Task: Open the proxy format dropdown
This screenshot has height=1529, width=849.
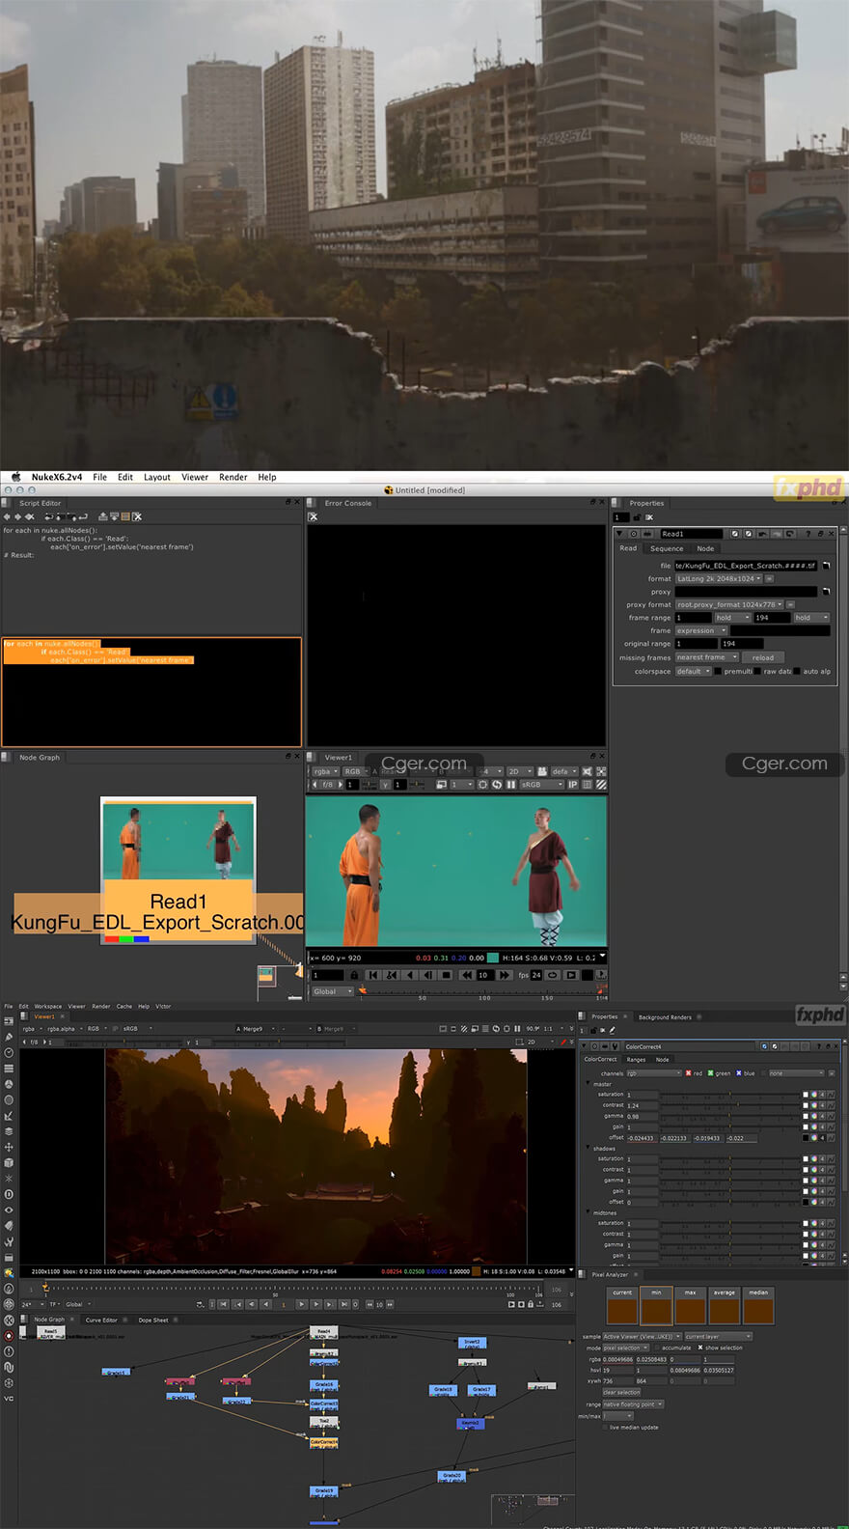Action: (x=729, y=604)
